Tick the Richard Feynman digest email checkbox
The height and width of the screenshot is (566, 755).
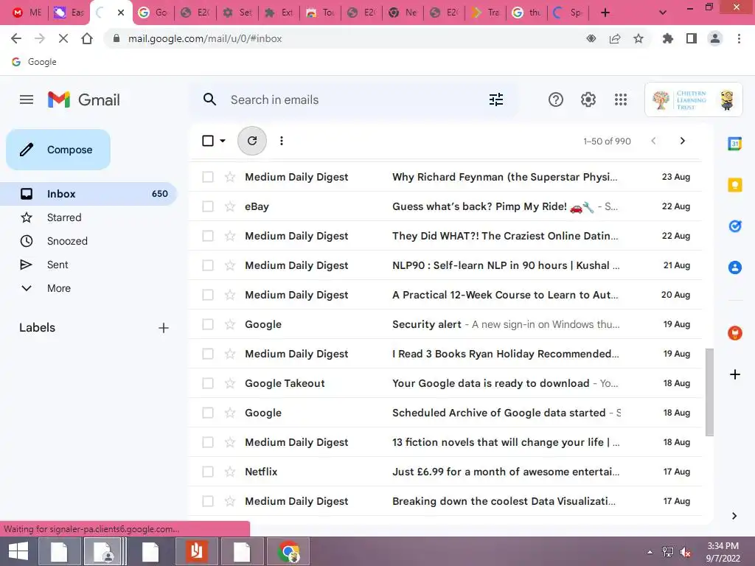click(207, 177)
